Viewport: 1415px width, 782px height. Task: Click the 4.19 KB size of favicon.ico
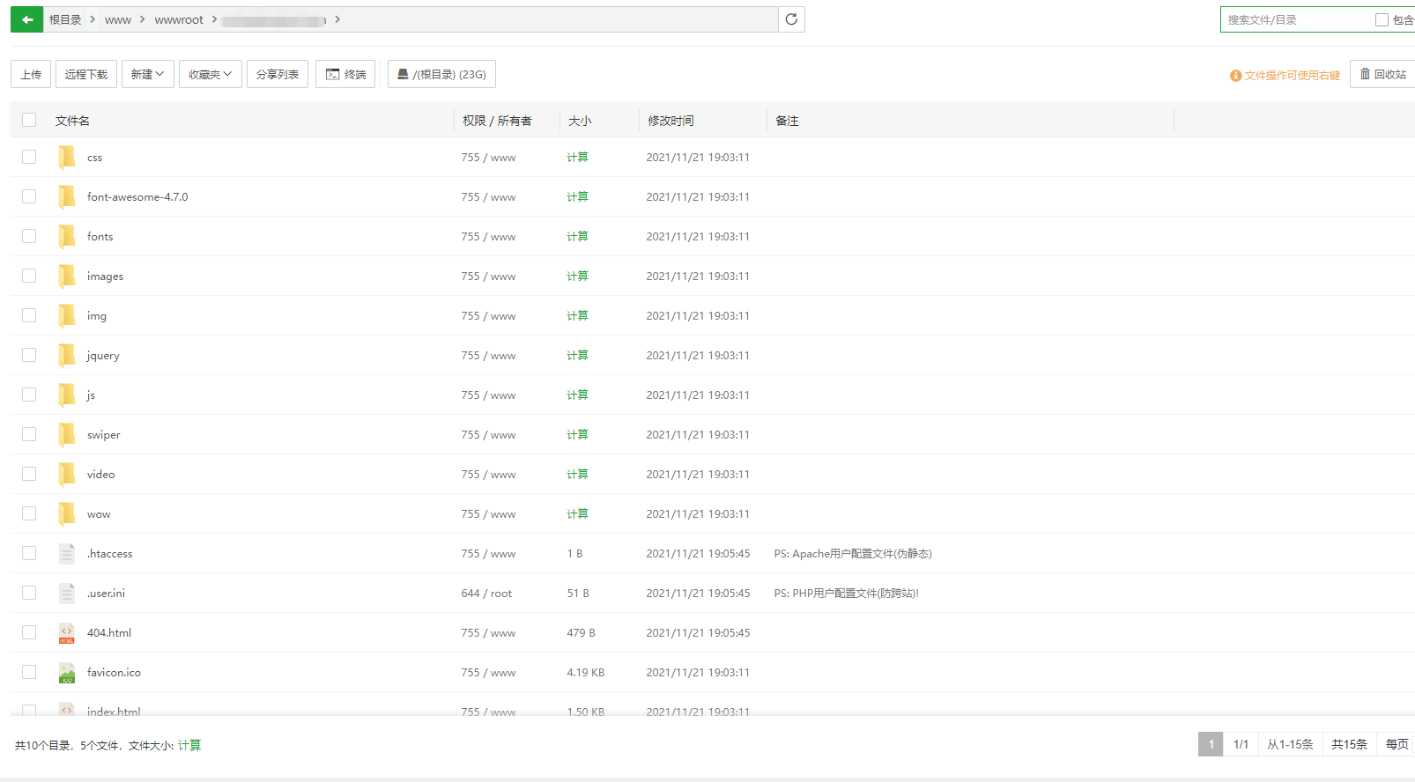click(x=586, y=672)
